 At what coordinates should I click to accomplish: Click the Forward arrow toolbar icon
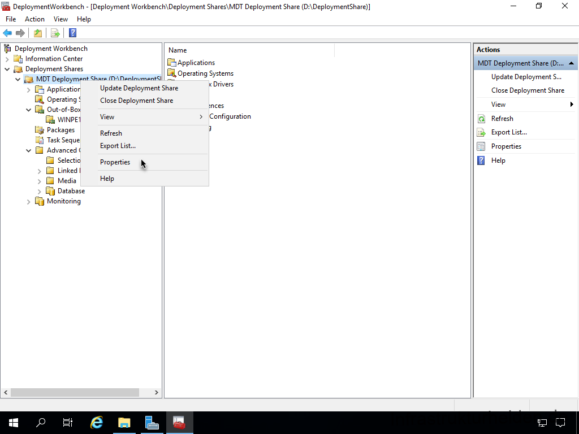click(x=20, y=33)
